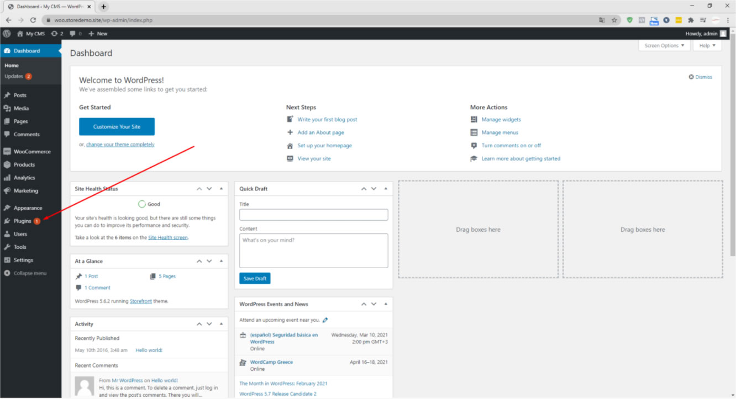Image resolution: width=736 pixels, height=399 pixels.
Task: Click the New content plus in admin bar
Action: [x=92, y=34]
